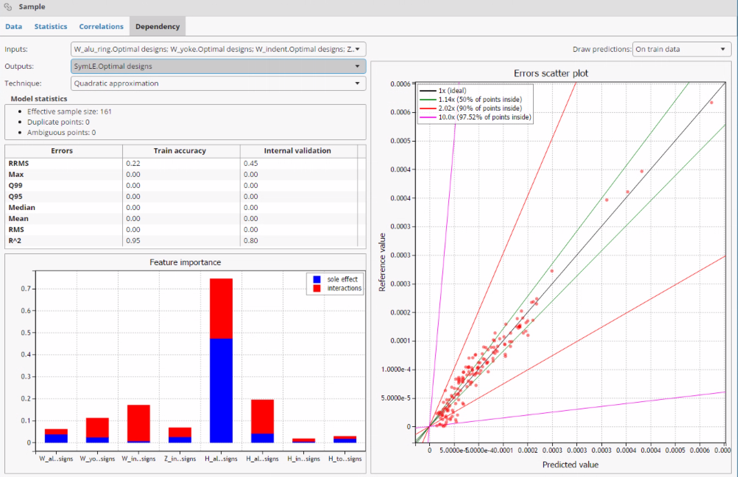Expand the Outputs SymLE.Optimal designs dropdown

(218, 66)
